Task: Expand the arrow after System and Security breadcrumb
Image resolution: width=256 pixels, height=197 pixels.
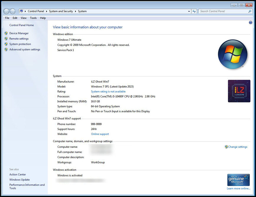Action: 76,11
